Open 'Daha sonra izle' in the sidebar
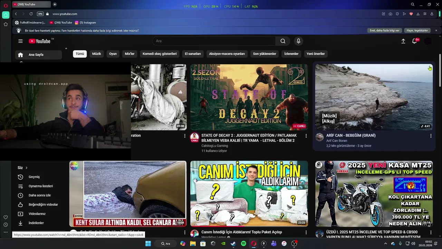This screenshot has height=249, width=442. [38, 195]
